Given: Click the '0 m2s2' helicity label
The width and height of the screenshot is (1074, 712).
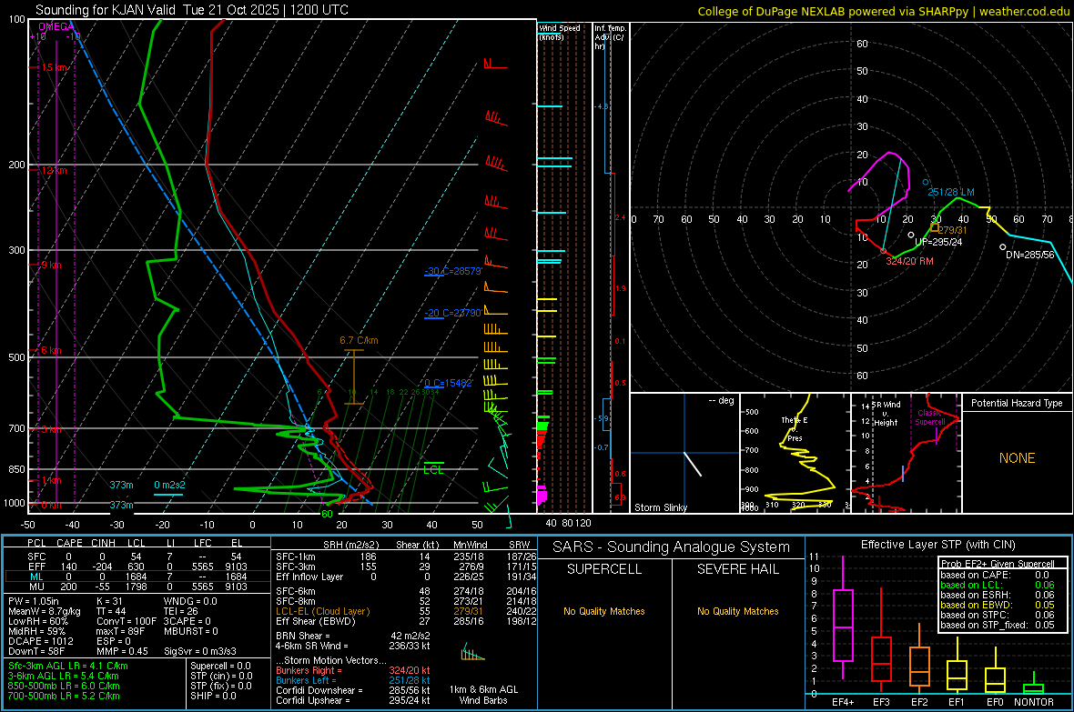Looking at the screenshot, I should (x=169, y=485).
